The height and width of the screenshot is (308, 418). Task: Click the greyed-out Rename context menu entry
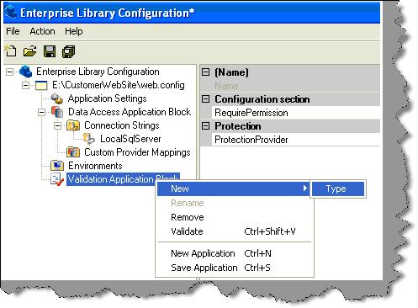(x=235, y=203)
